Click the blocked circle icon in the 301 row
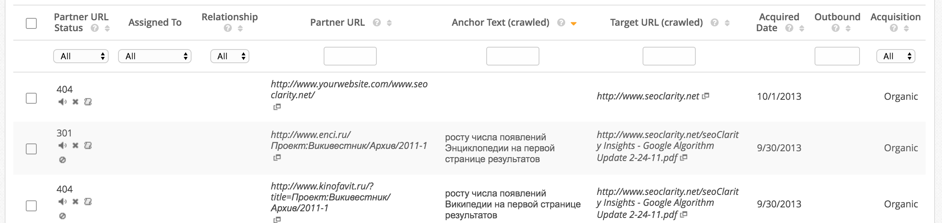942x223 pixels. click(63, 160)
